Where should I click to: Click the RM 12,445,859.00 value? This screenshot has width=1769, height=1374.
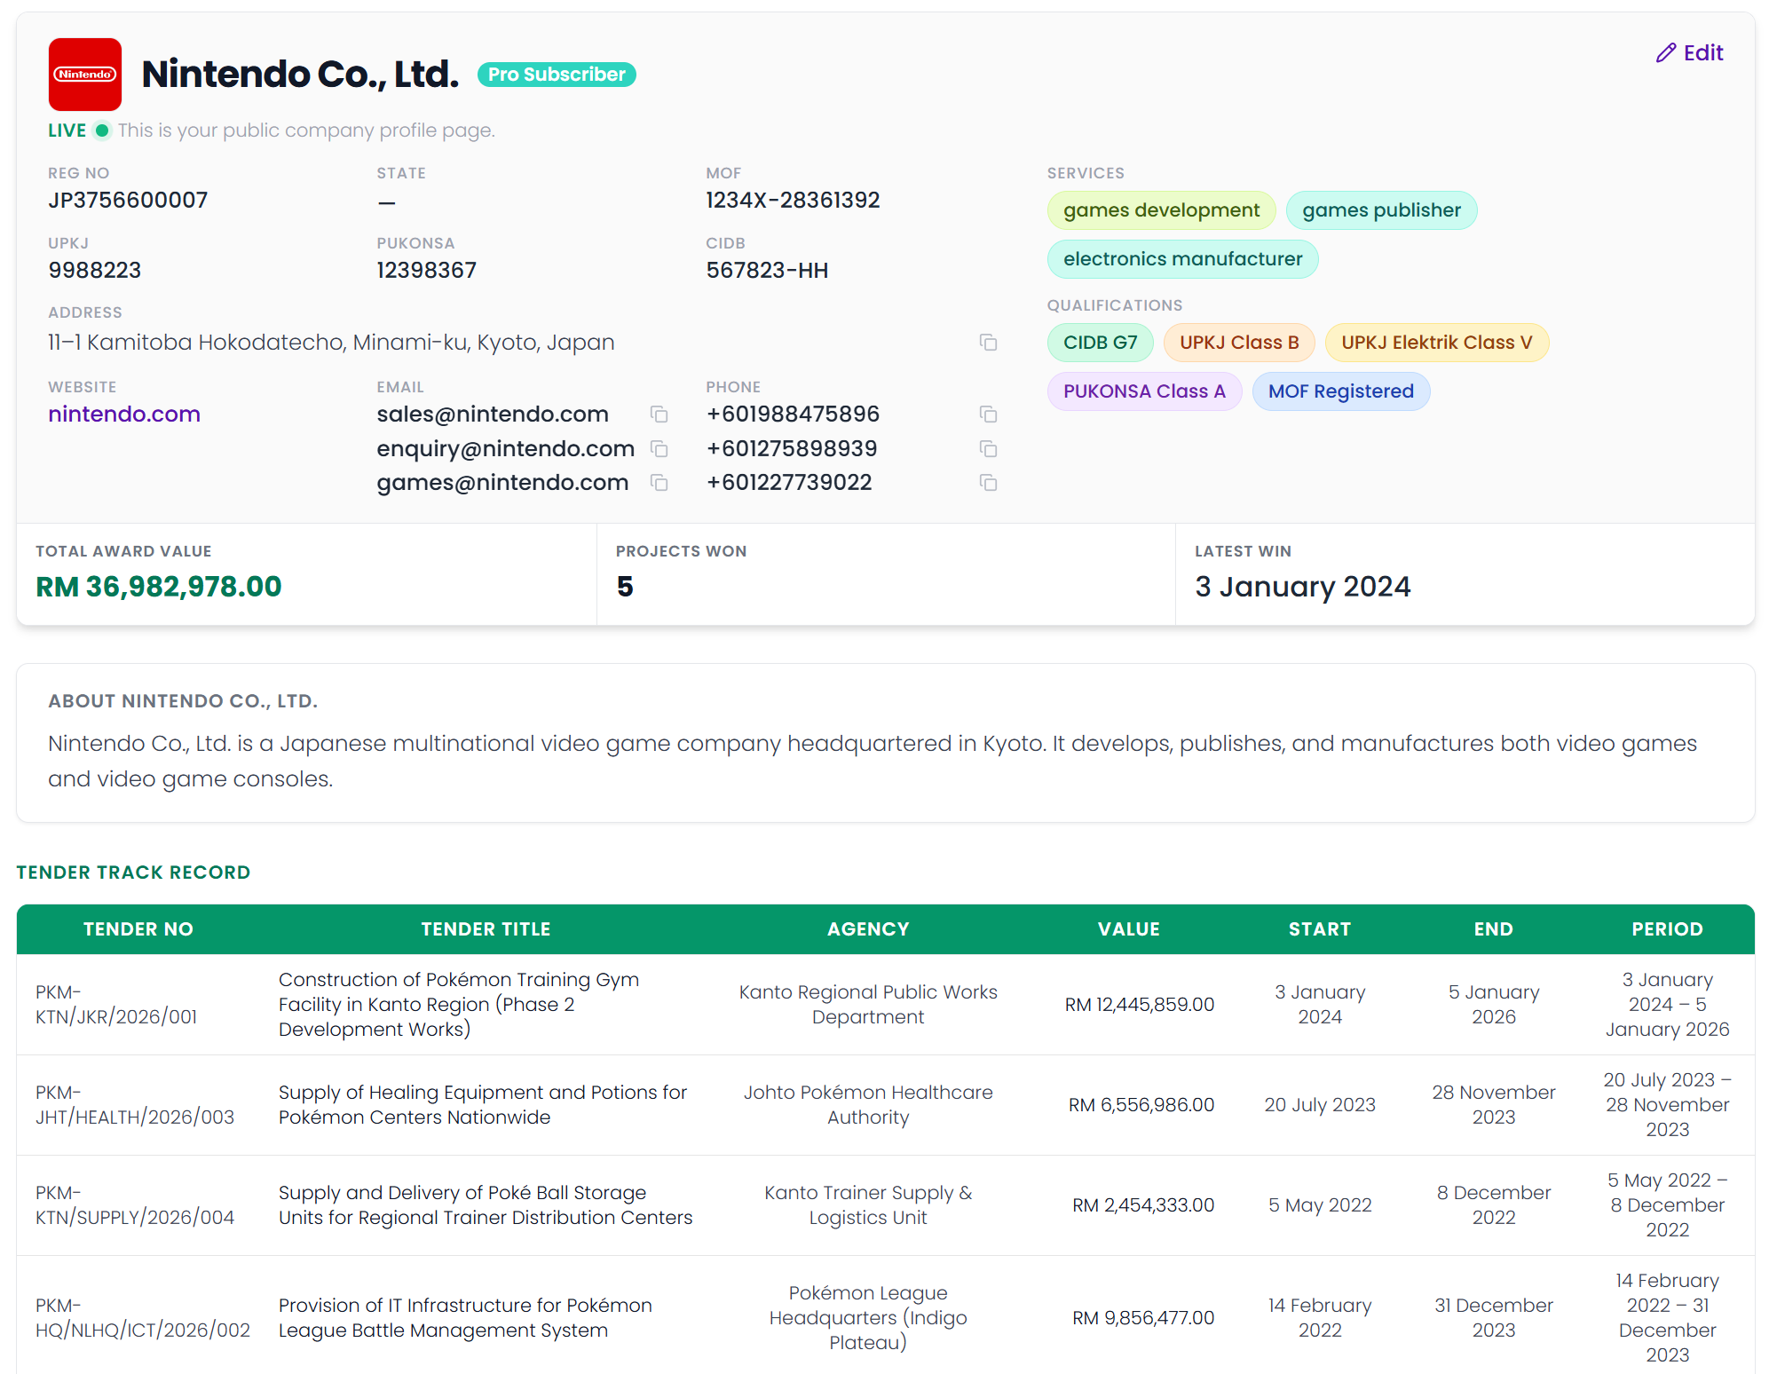coord(1140,1005)
